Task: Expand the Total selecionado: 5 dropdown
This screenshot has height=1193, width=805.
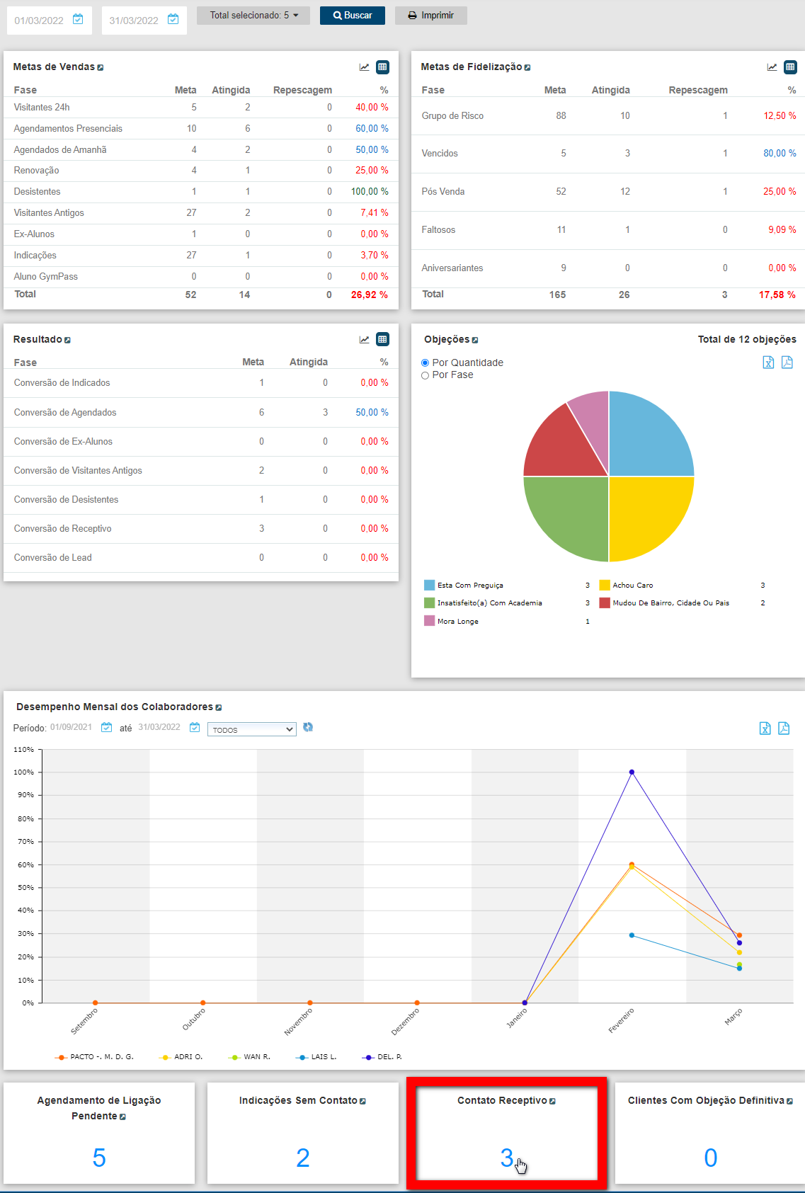Action: coord(253,16)
